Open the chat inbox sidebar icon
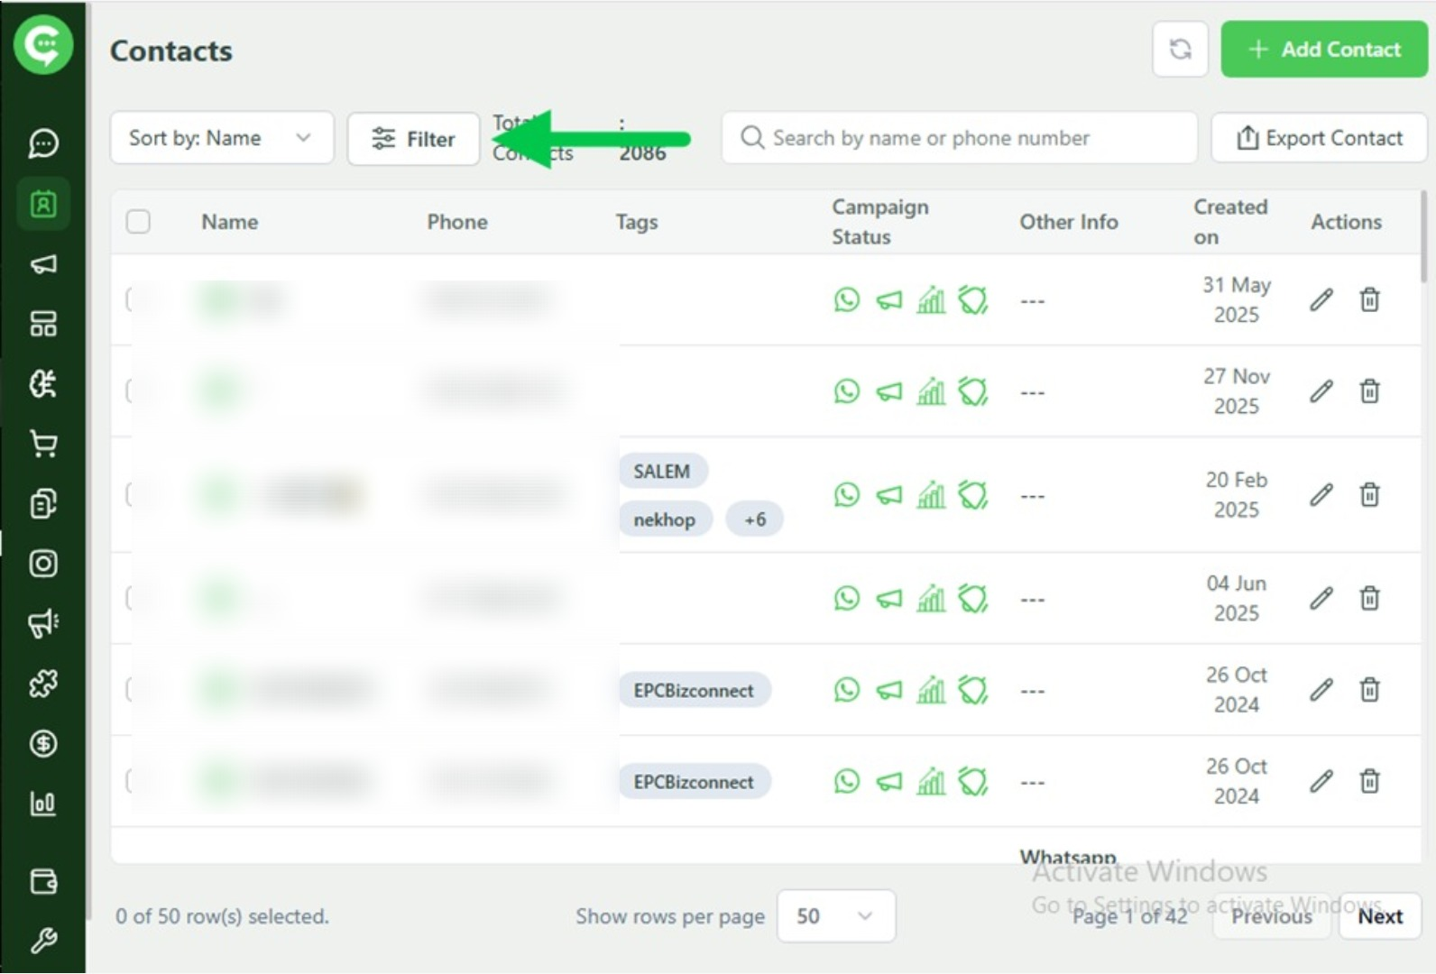Screen dimensions: 1436x974 click(x=43, y=143)
